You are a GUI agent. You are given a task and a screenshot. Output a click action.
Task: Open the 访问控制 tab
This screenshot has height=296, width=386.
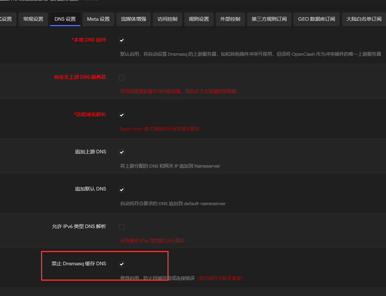click(x=167, y=19)
